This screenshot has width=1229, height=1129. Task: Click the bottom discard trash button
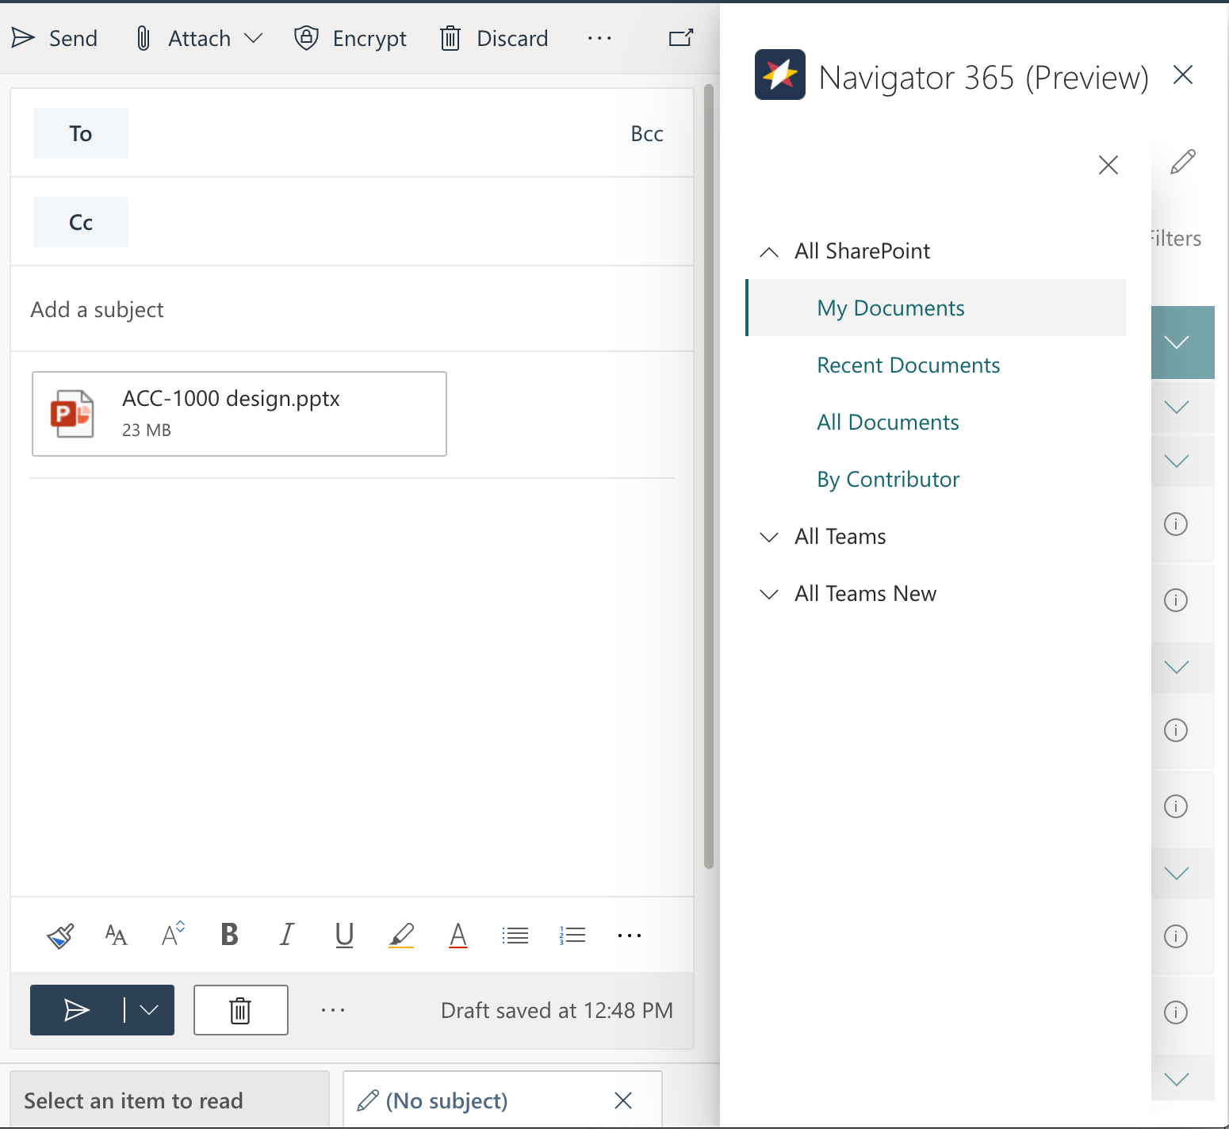(241, 1010)
